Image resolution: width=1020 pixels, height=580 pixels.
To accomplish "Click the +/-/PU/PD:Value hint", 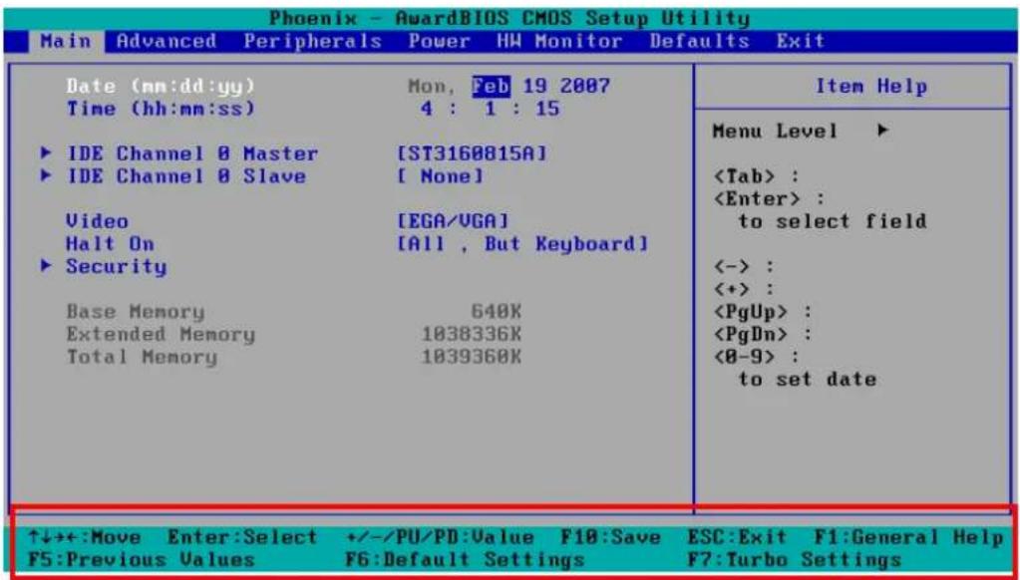I will point(441,537).
